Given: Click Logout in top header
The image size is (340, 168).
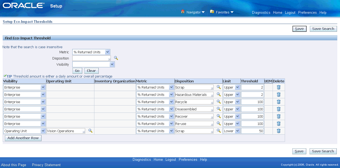Looking at the screenshot, I should tap(290, 13).
